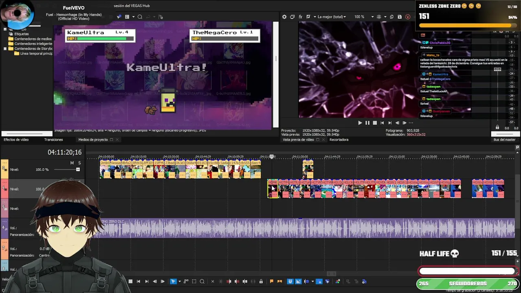Click the 04:11:20;16 timecode display
The height and width of the screenshot is (293, 521).
(65, 152)
